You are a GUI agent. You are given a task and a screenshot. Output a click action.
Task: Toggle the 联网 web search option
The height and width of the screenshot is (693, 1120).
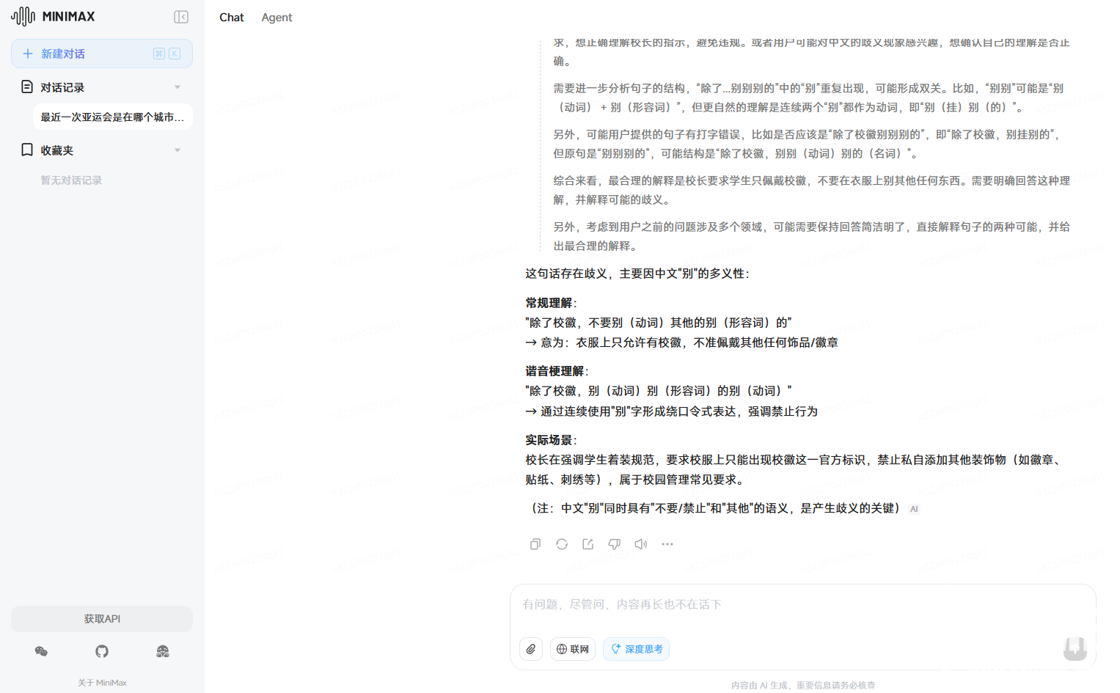click(x=573, y=649)
